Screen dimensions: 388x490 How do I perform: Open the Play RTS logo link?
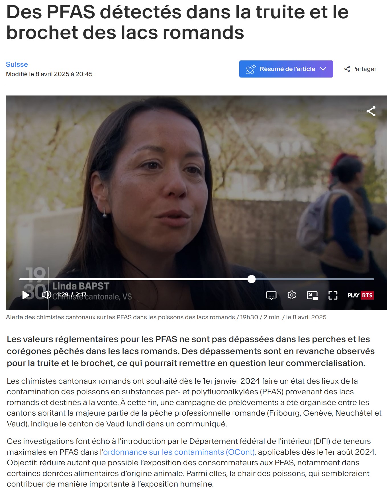click(360, 295)
